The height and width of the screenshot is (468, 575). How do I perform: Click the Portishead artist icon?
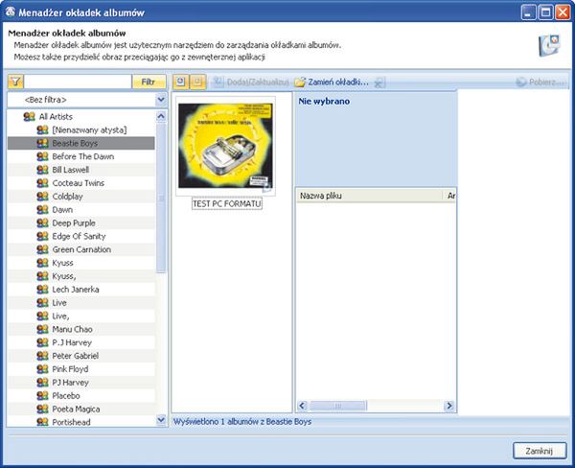[x=42, y=422]
